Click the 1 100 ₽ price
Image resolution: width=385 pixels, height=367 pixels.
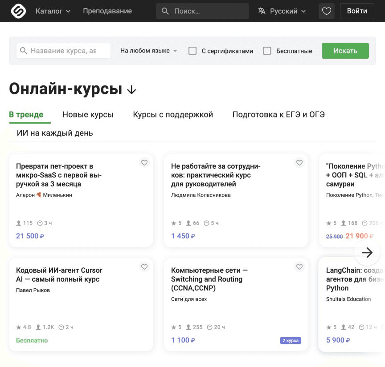point(183,340)
